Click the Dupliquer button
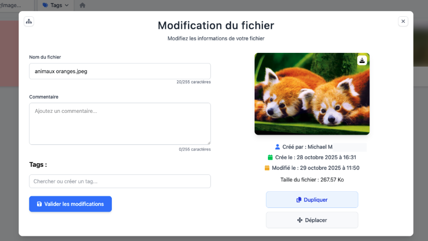This screenshot has height=241, width=428. pos(312,200)
